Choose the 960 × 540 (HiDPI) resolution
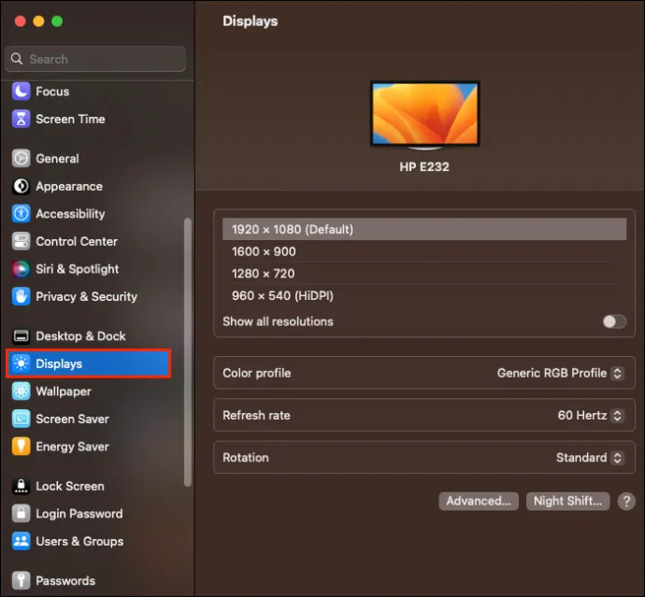The width and height of the screenshot is (645, 597). click(424, 295)
